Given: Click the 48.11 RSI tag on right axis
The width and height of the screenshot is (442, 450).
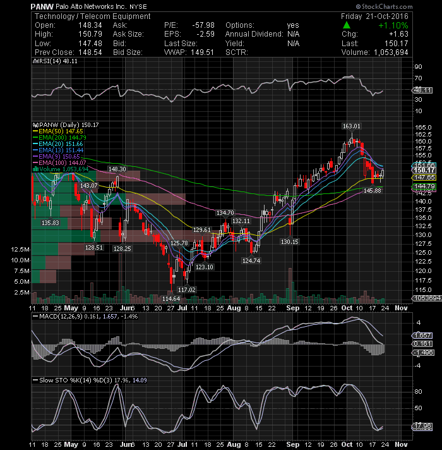Looking at the screenshot, I should click(x=422, y=90).
